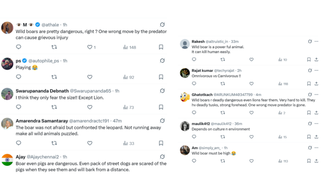
Task: Open Grok icon on Ajay's tweet
Action: (x=162, y=157)
